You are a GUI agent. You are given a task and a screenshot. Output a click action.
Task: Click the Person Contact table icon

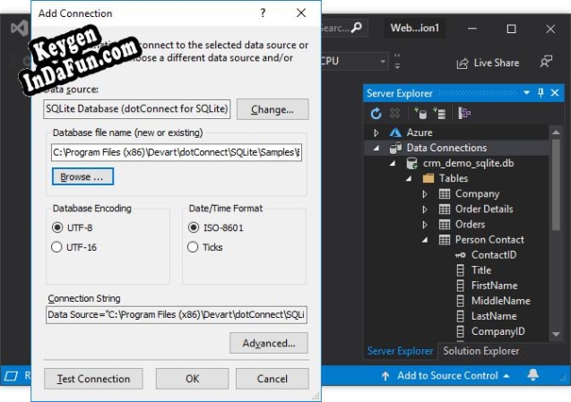[x=445, y=240]
